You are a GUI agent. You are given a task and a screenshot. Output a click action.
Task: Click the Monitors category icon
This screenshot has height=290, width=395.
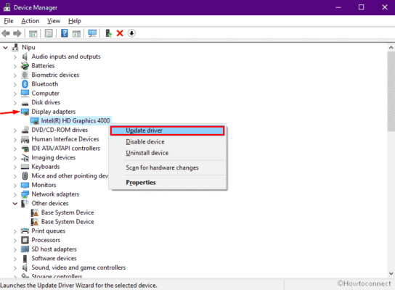coord(25,185)
